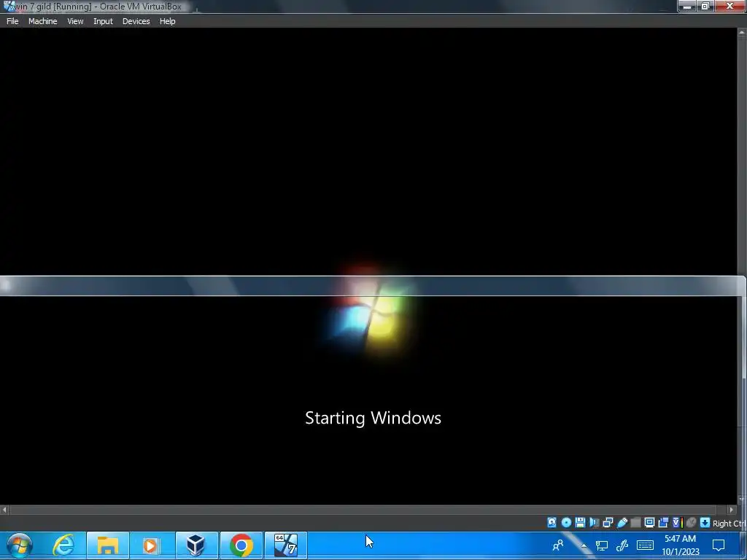Open the Input menu
The image size is (747, 560).
tap(103, 21)
